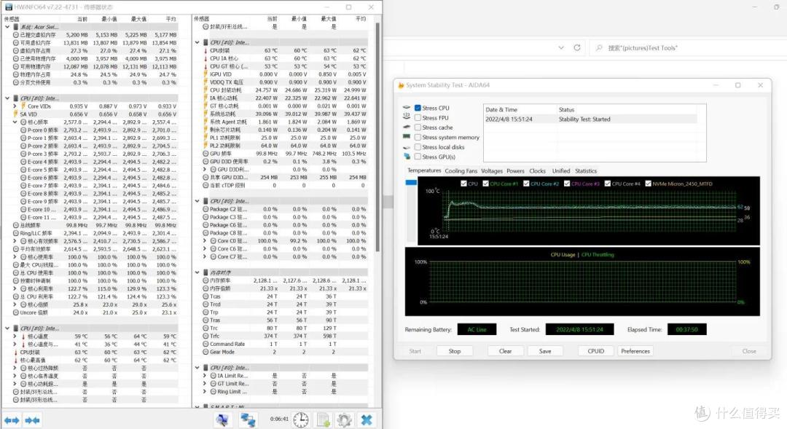The height and width of the screenshot is (429, 787).
Task: Click the network computers icon in HWiNFO toolbar
Action: click(248, 420)
